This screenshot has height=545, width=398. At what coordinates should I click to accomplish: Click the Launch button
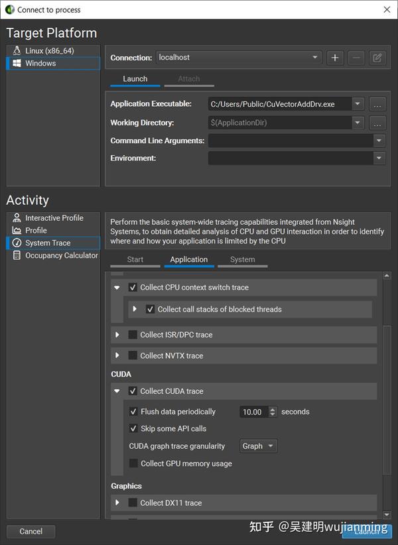click(369, 530)
